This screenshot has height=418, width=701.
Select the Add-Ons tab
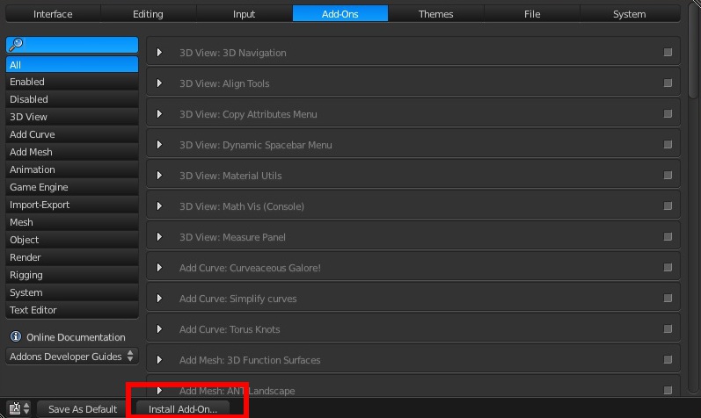tap(340, 14)
